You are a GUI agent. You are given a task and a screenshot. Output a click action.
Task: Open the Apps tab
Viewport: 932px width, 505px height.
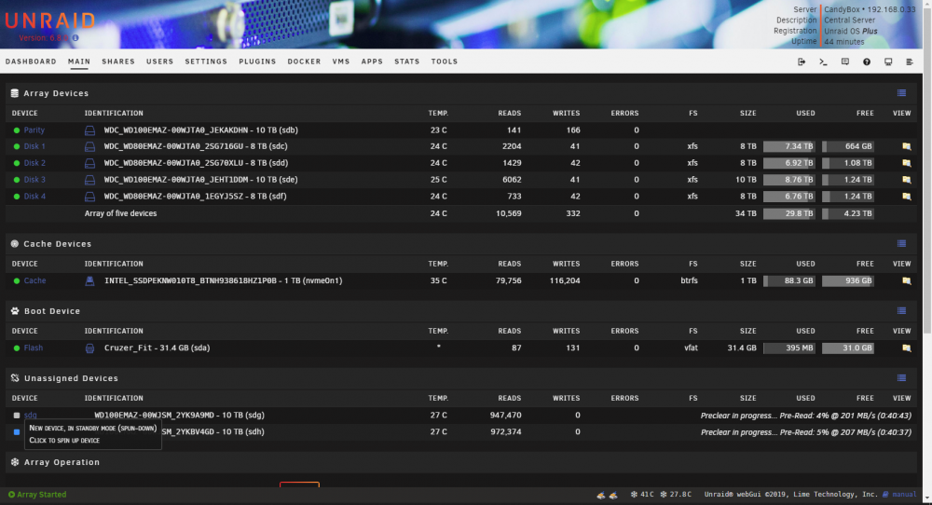[372, 61]
